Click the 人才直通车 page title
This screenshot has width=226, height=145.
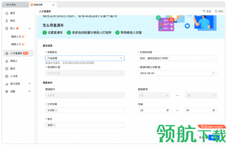(x=45, y=11)
